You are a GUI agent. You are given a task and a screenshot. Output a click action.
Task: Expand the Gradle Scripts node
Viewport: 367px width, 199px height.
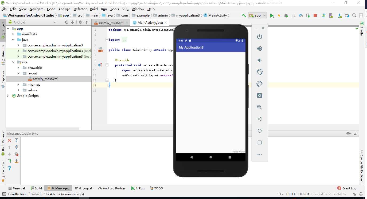[x=8, y=96]
